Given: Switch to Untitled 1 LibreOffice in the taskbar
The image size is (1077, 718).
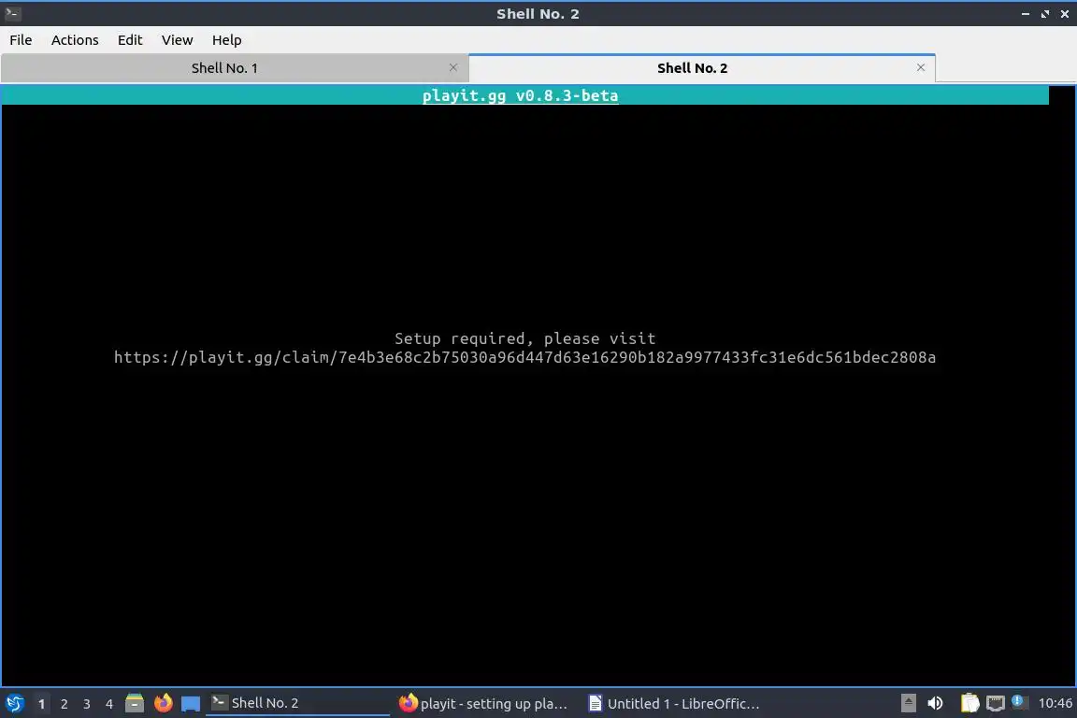Looking at the screenshot, I should [x=674, y=703].
